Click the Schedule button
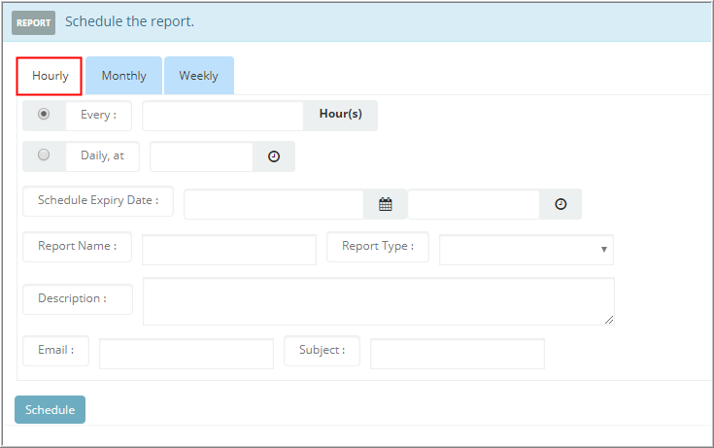Image resolution: width=714 pixels, height=448 pixels. [x=51, y=409]
